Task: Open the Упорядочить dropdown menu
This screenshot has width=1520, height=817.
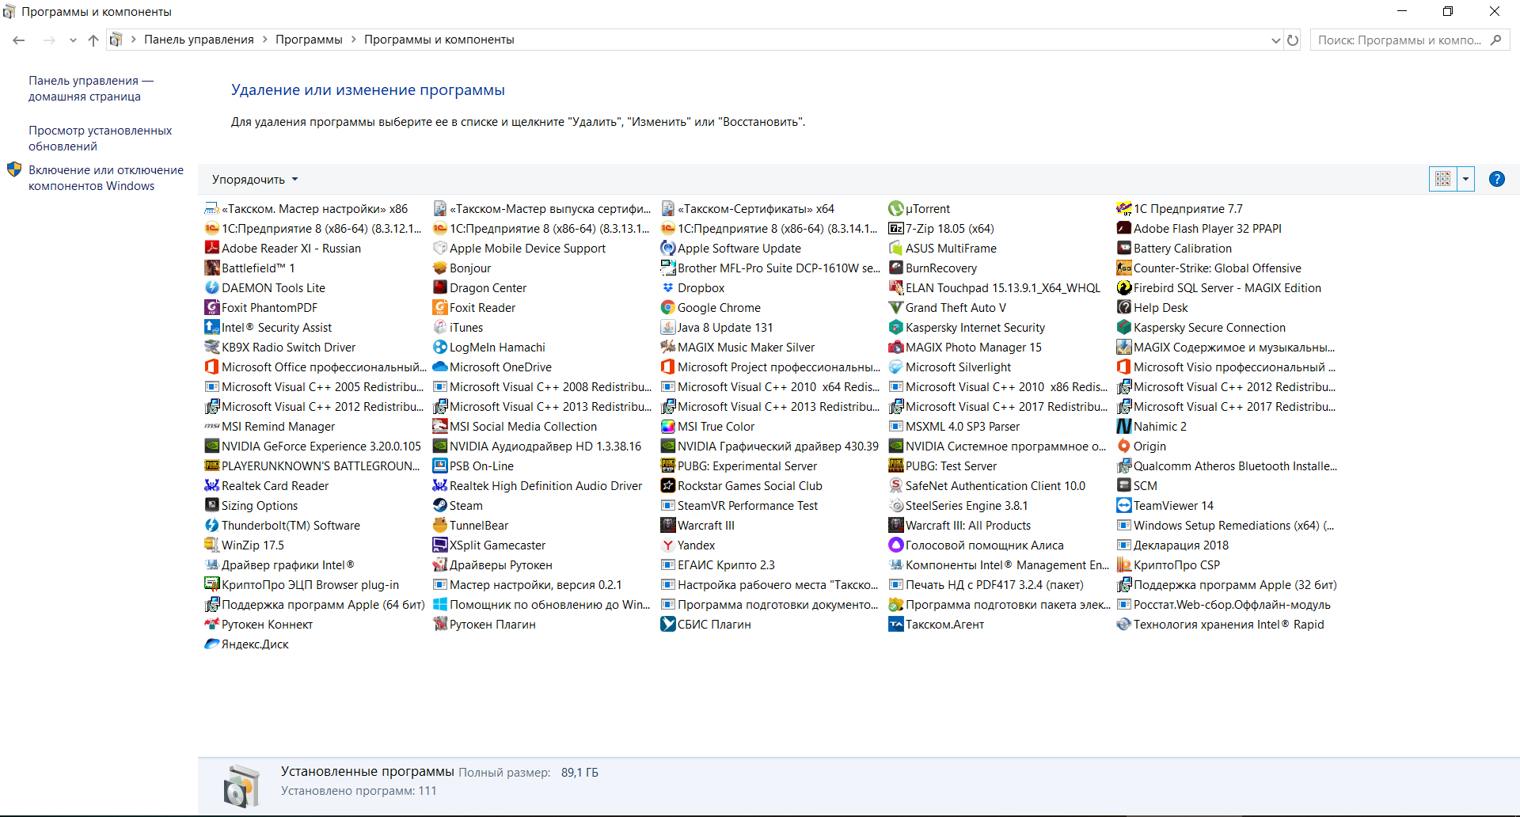Action: 255,180
